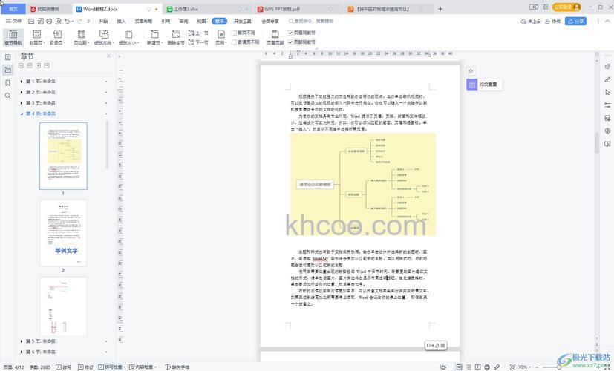Image resolution: width=614 pixels, height=371 pixels.
Task: Switch to the 开始 ribbon tab
Action: tap(103, 21)
